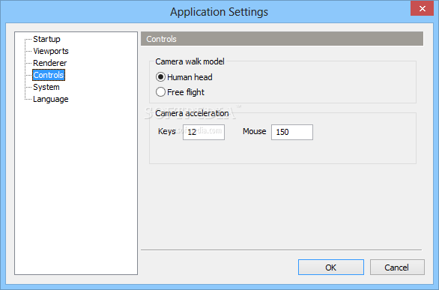The image size is (439, 290).
Task: Confirm settings with the OK button
Action: [331, 268]
